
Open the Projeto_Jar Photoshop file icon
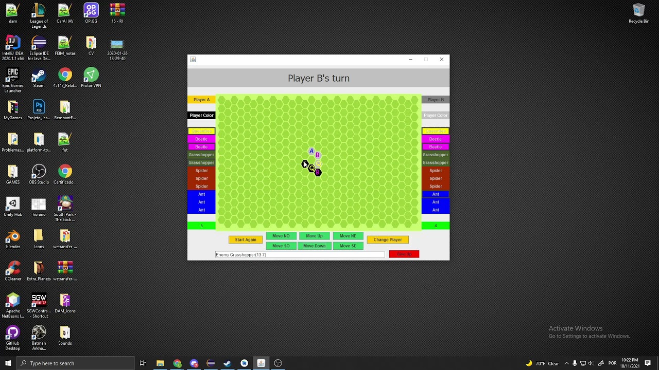[x=39, y=110]
